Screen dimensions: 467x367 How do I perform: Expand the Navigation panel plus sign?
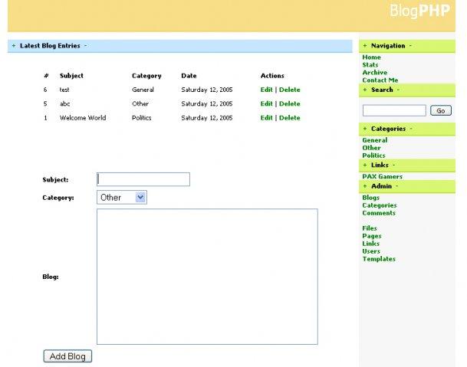(x=365, y=46)
